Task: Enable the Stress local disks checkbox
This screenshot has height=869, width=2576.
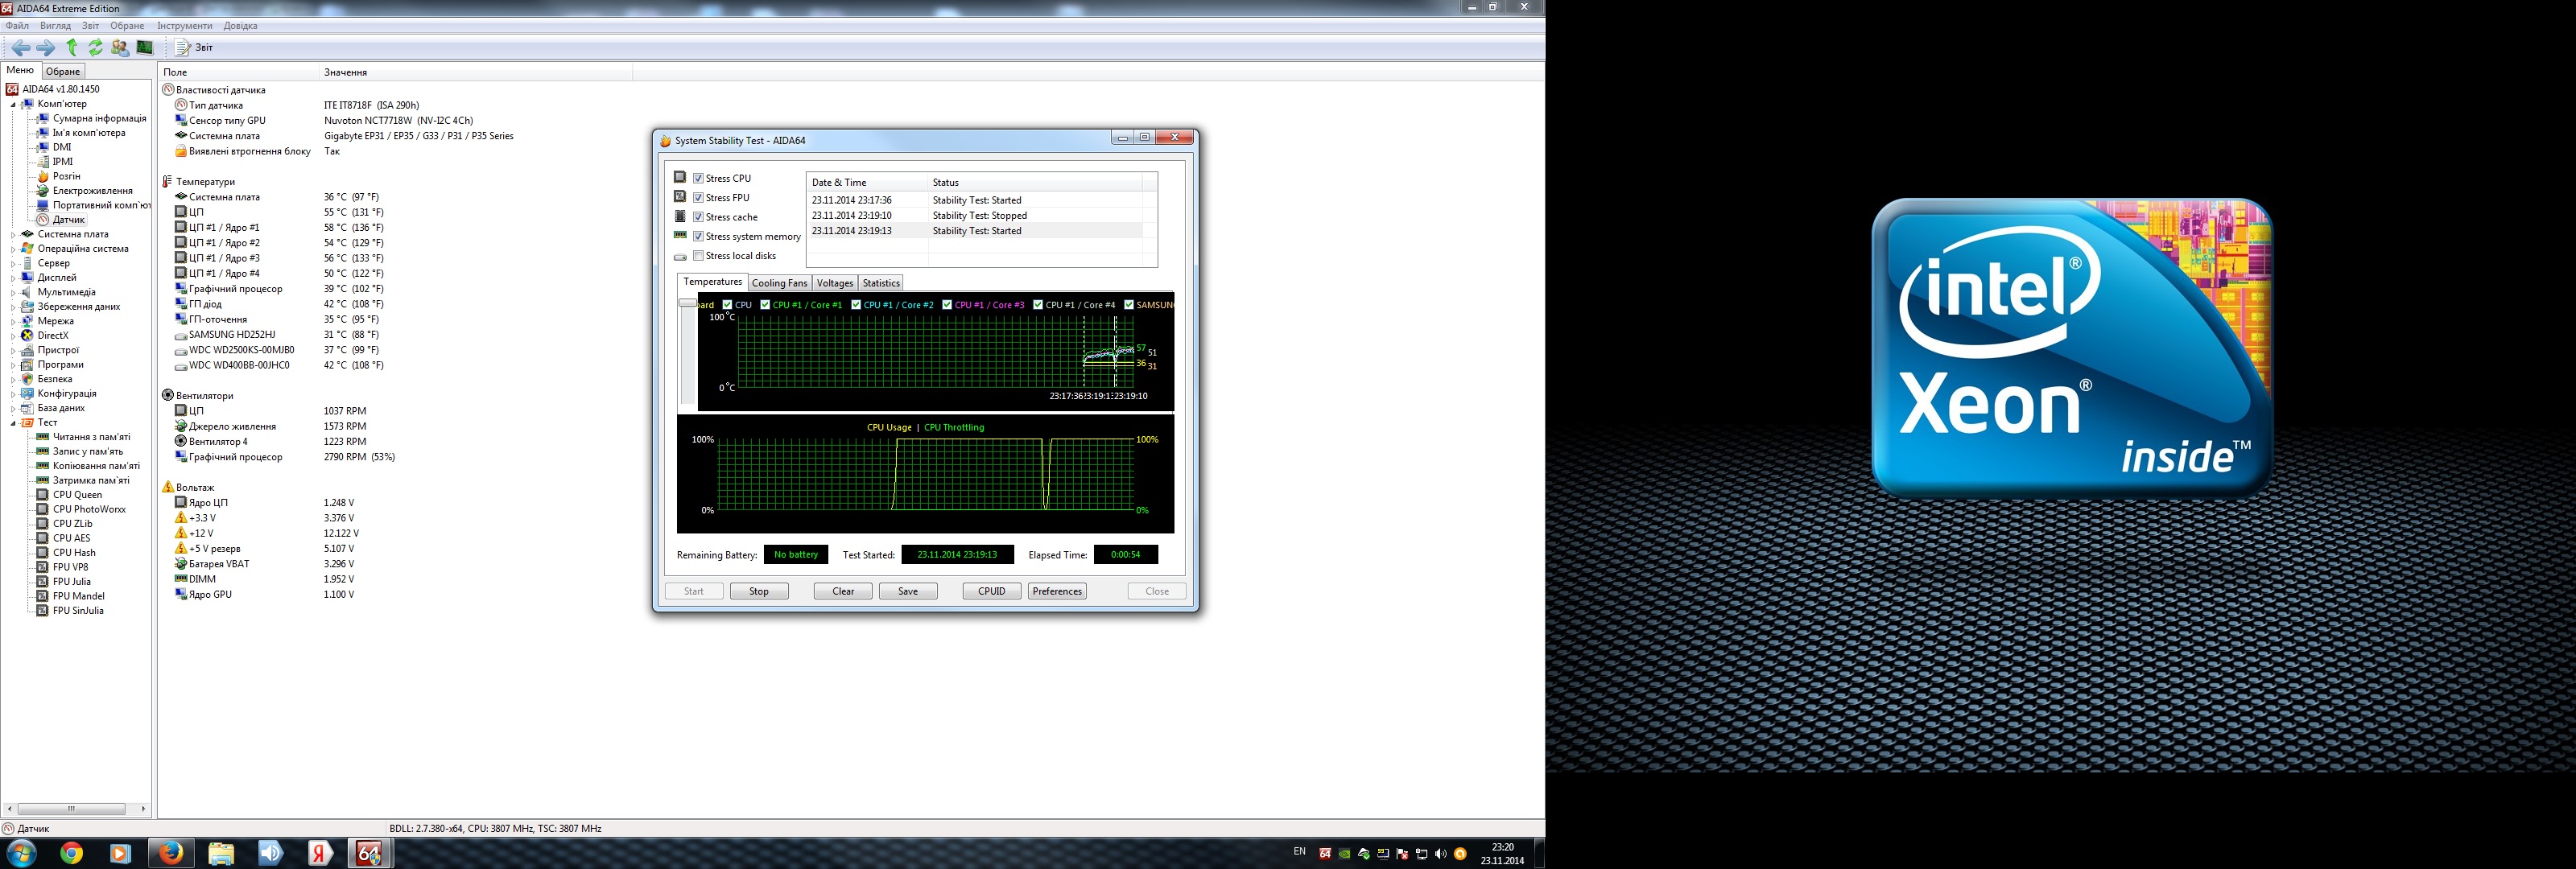Action: (x=698, y=256)
